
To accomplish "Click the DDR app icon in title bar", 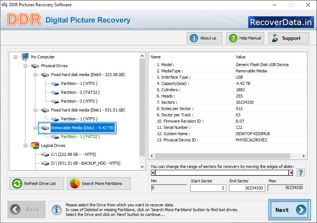I will (x=4, y=4).
